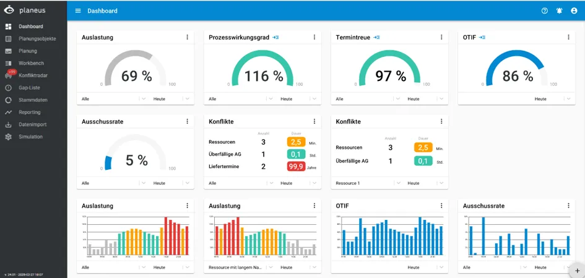Open Datenimport in sidebar menu

click(x=33, y=124)
